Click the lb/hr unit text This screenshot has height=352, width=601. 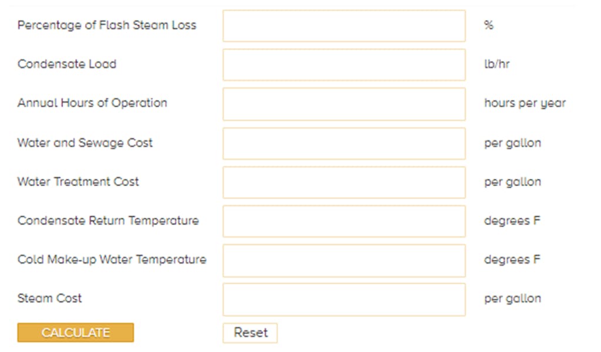[x=497, y=64]
